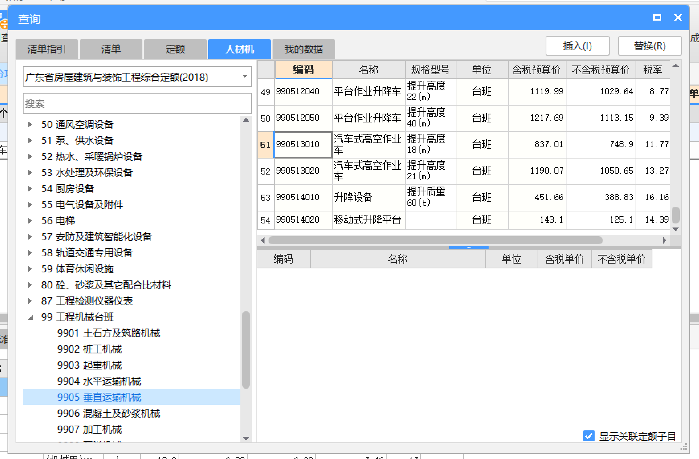
Task: Expand the 57 安防及建筑智能化设备 node
Action: pyautogui.click(x=30, y=237)
